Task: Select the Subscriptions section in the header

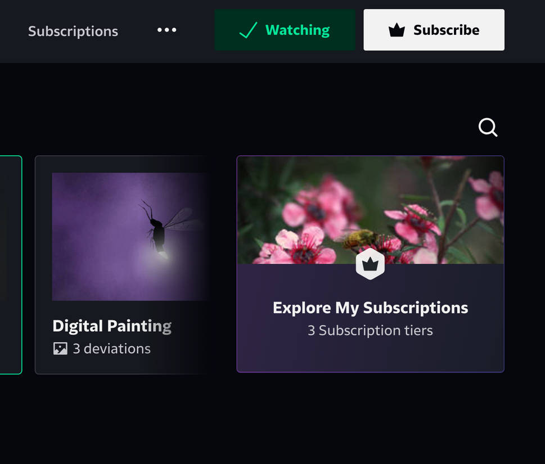Action: pos(72,31)
